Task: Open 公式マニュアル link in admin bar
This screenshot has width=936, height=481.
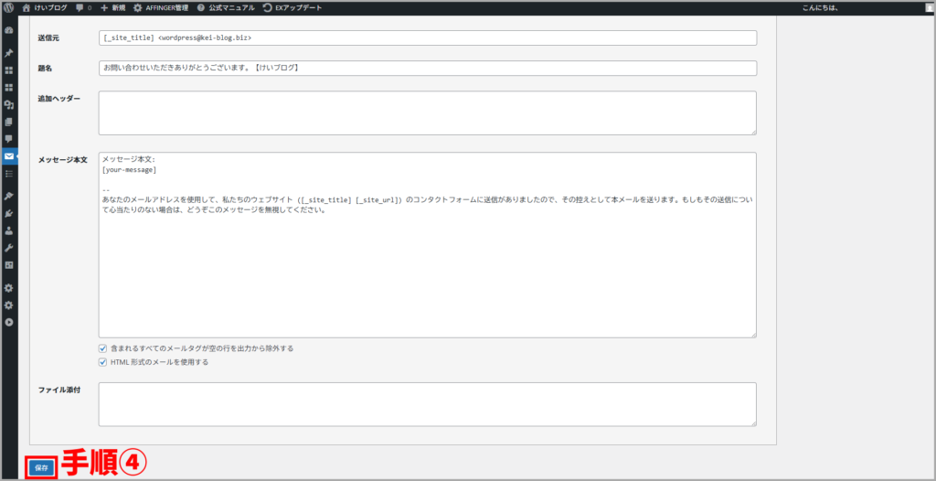Action: (x=226, y=7)
